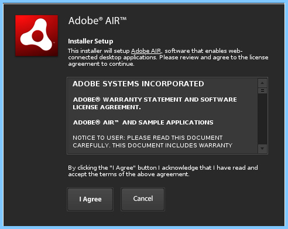Click the license scrollbar down arrow

coord(262,149)
